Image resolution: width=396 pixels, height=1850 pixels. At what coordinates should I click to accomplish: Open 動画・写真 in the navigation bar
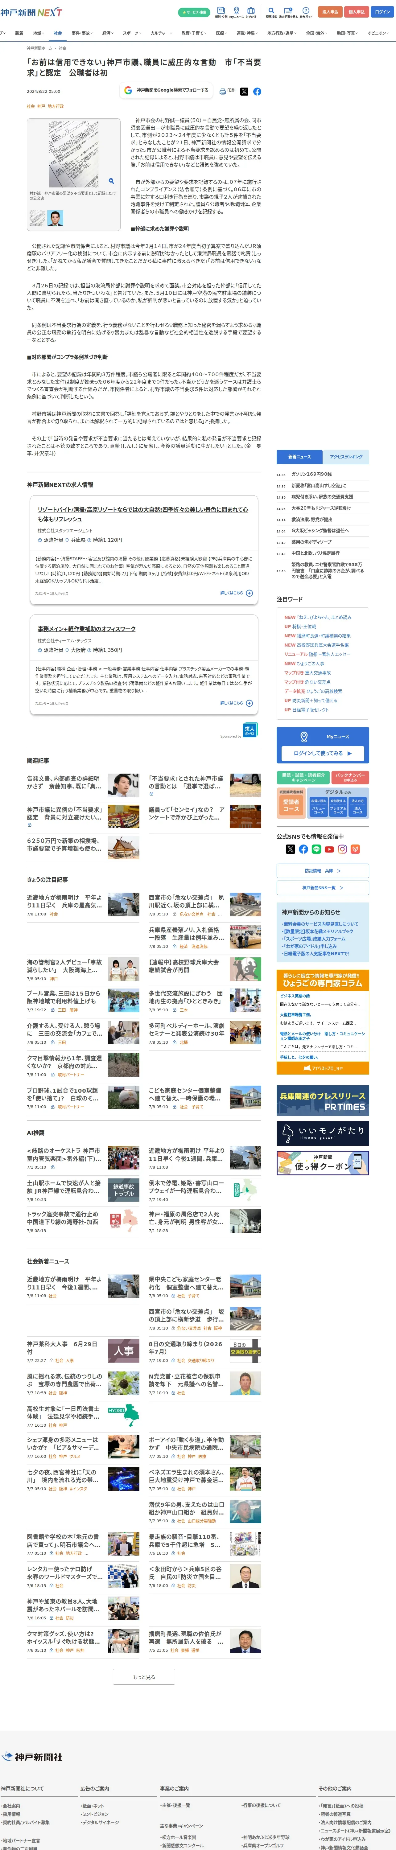coord(348,33)
